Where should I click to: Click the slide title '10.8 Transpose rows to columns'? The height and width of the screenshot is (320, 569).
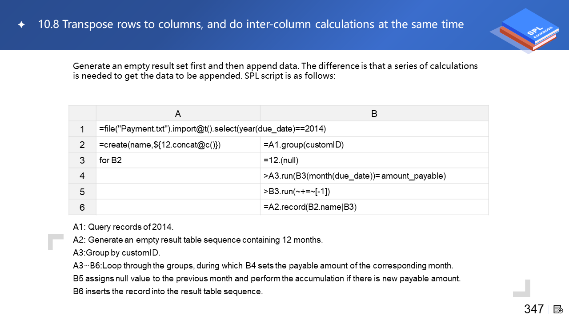pos(251,24)
